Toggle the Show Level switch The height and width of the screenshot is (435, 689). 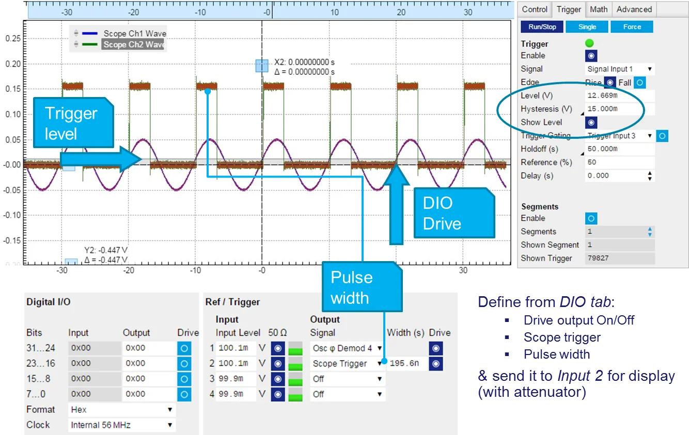click(x=591, y=122)
